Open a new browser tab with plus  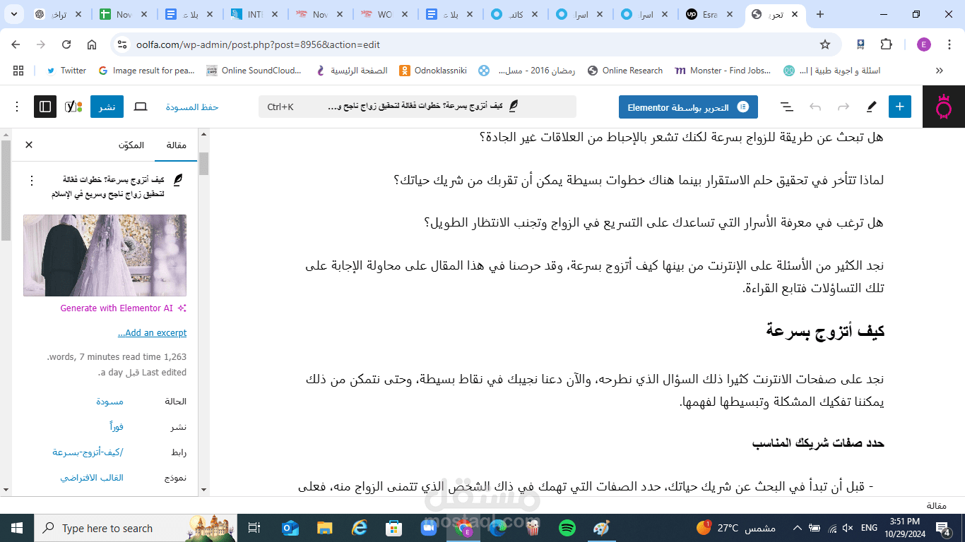tap(820, 14)
